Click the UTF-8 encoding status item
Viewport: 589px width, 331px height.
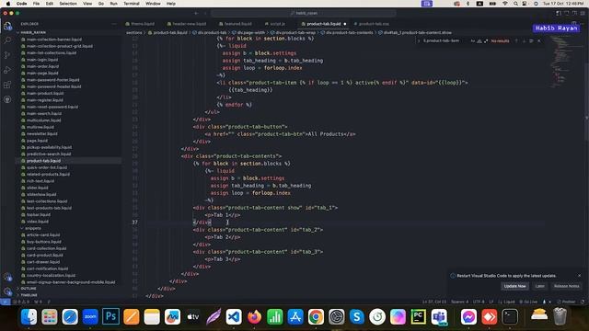click(479, 302)
